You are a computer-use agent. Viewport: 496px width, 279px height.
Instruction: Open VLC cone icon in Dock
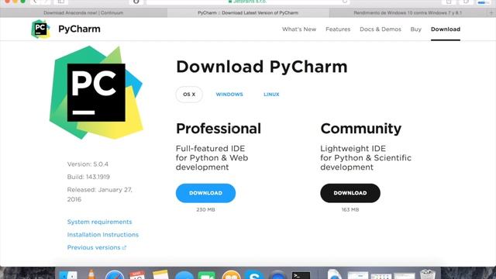coord(91,274)
